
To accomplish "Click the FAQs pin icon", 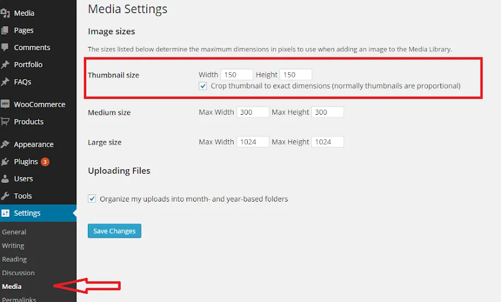I will (5, 82).
